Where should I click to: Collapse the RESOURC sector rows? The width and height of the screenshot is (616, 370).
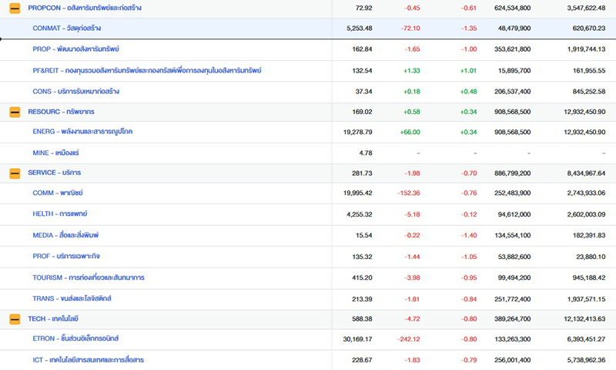pyautogui.click(x=15, y=112)
